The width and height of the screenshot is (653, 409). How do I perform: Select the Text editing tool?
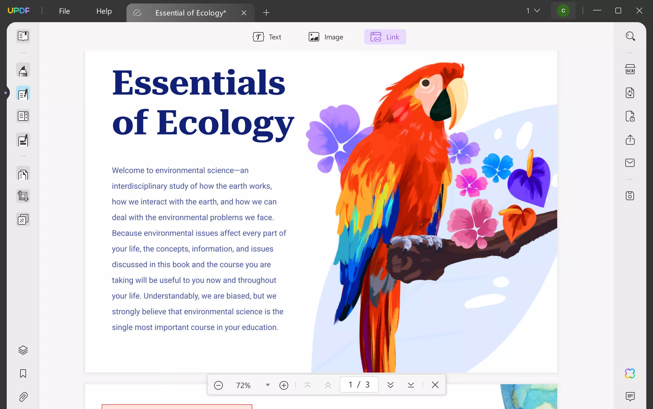pyautogui.click(x=267, y=37)
